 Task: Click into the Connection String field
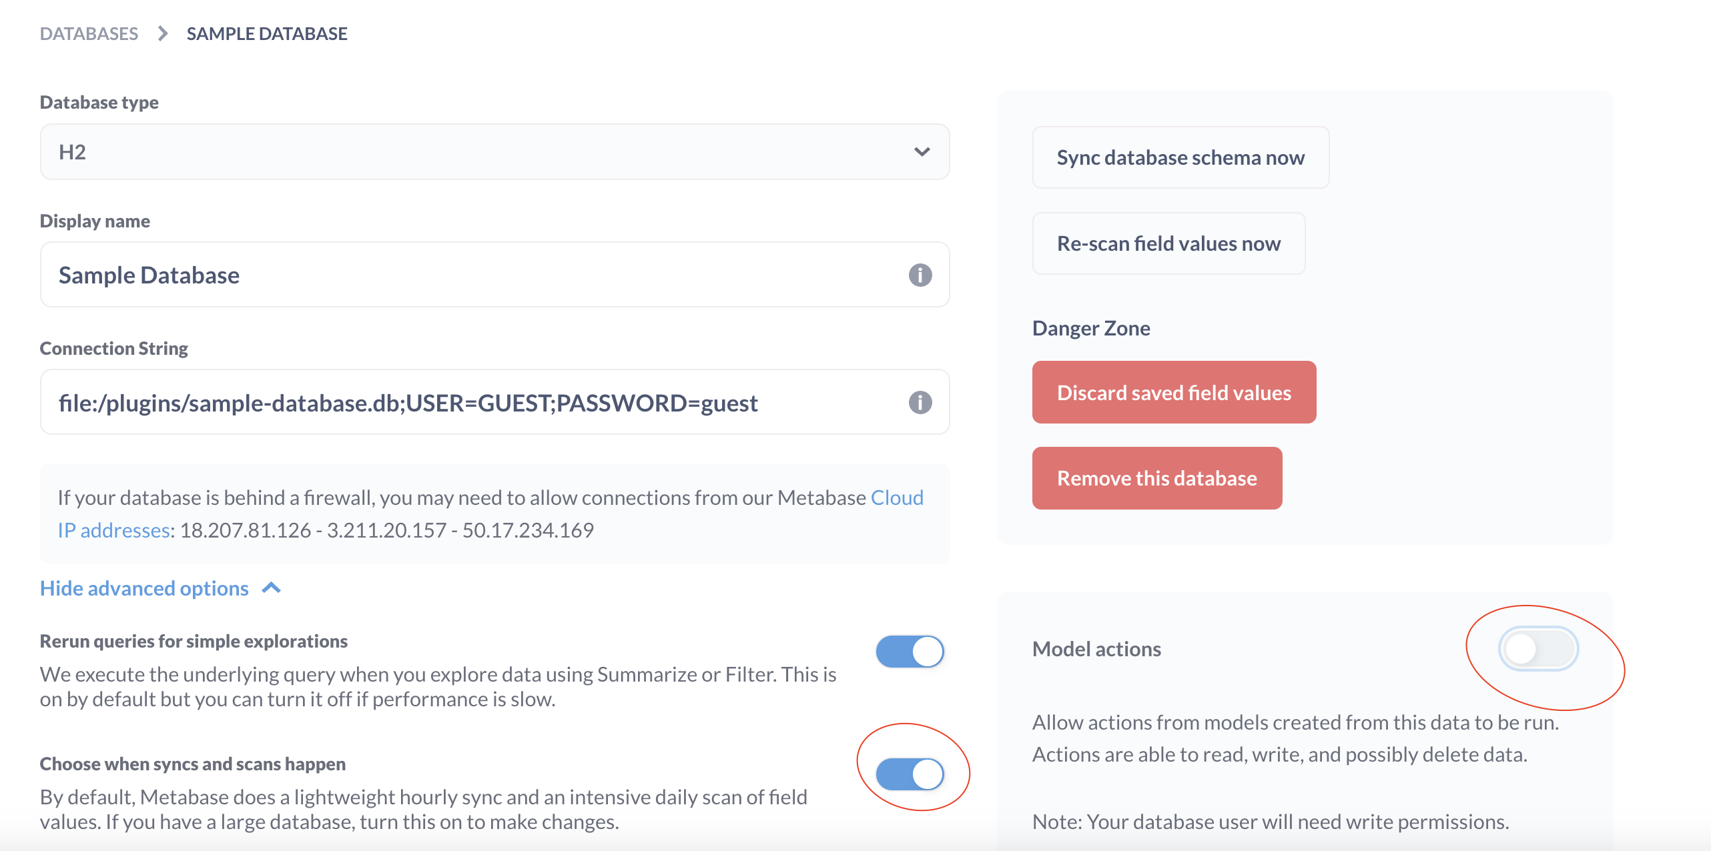(467, 402)
